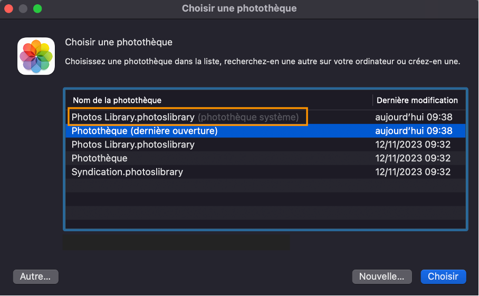The width and height of the screenshot is (479, 296).
Task: Select Photothèque (dernière ouverture) row
Action: tap(145, 131)
